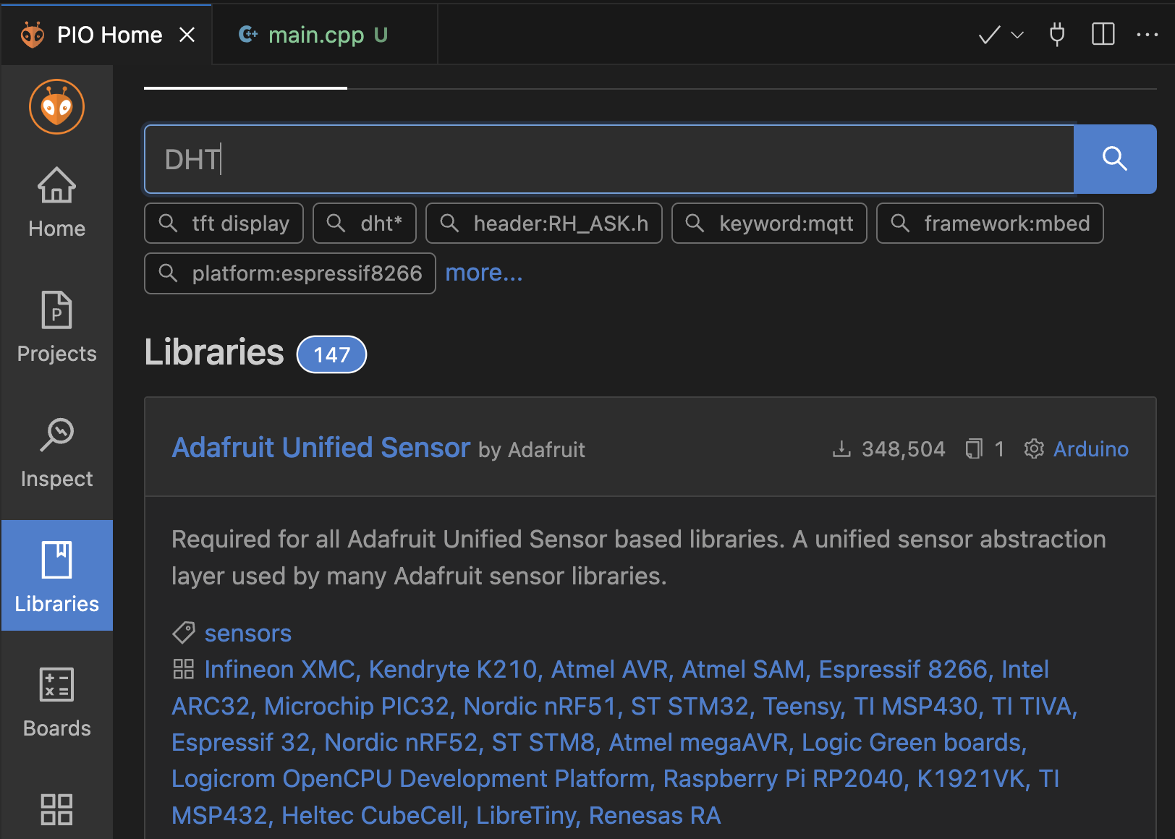1175x839 pixels.
Task: Filter libraries by the sensors tag
Action: coord(247,632)
